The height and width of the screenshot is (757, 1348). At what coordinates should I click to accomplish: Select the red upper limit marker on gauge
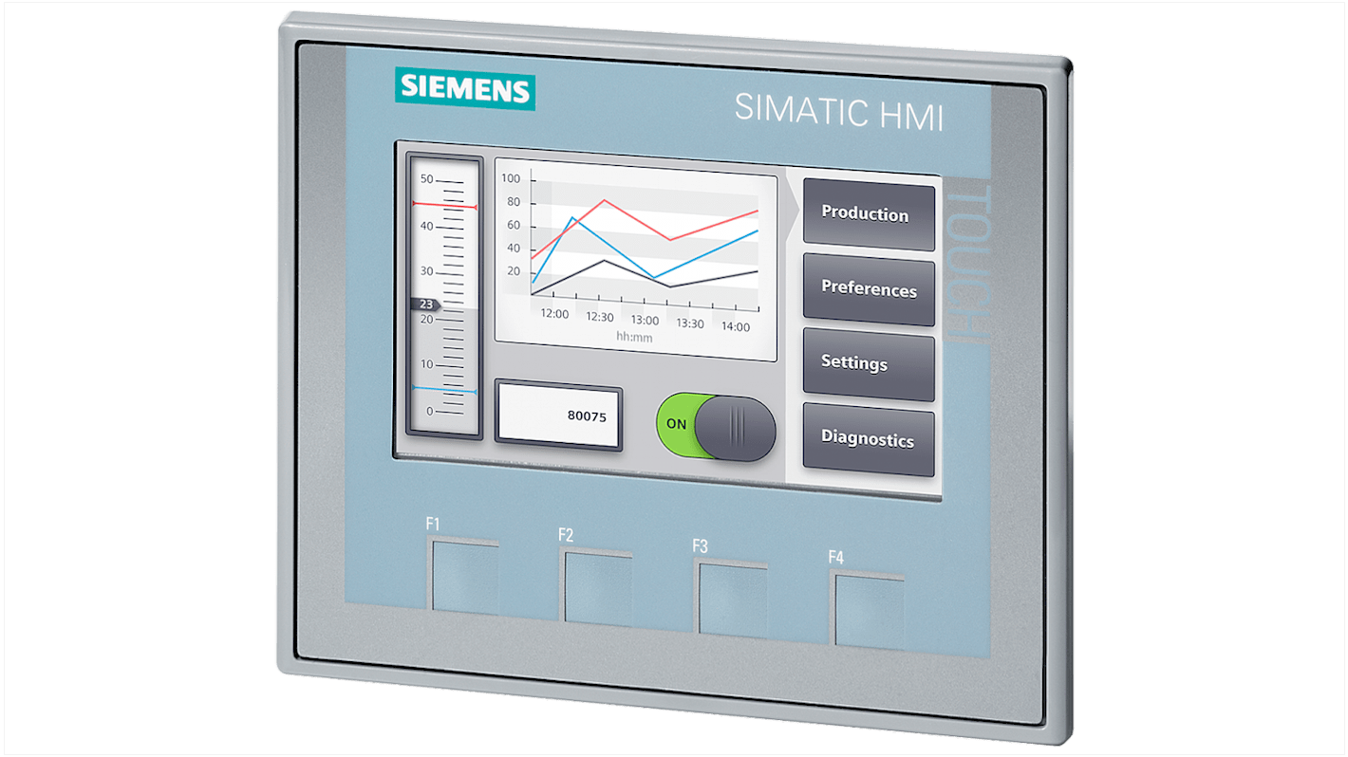click(x=444, y=205)
